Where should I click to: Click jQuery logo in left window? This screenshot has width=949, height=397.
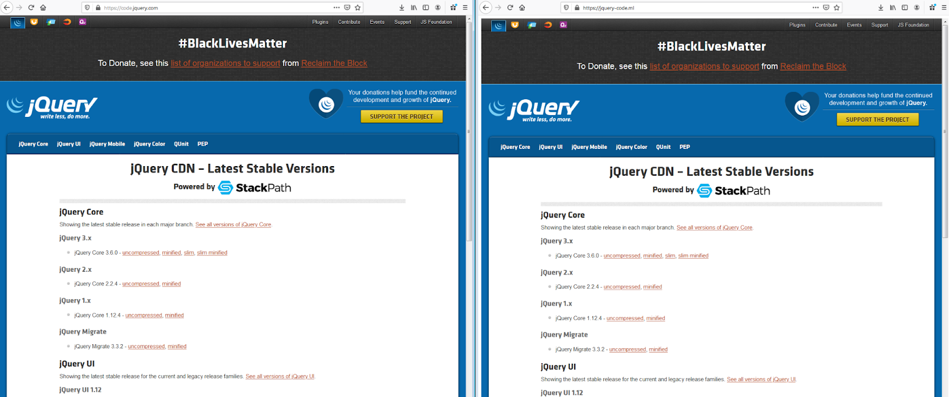click(x=52, y=107)
